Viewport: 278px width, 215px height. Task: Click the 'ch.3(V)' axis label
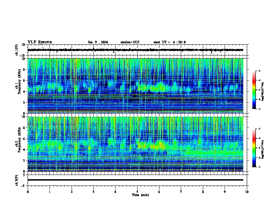click(x=17, y=180)
